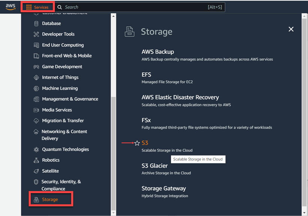Click the category list scrollbar down arrow
Screen dimensions: 308x216
pos(113,213)
